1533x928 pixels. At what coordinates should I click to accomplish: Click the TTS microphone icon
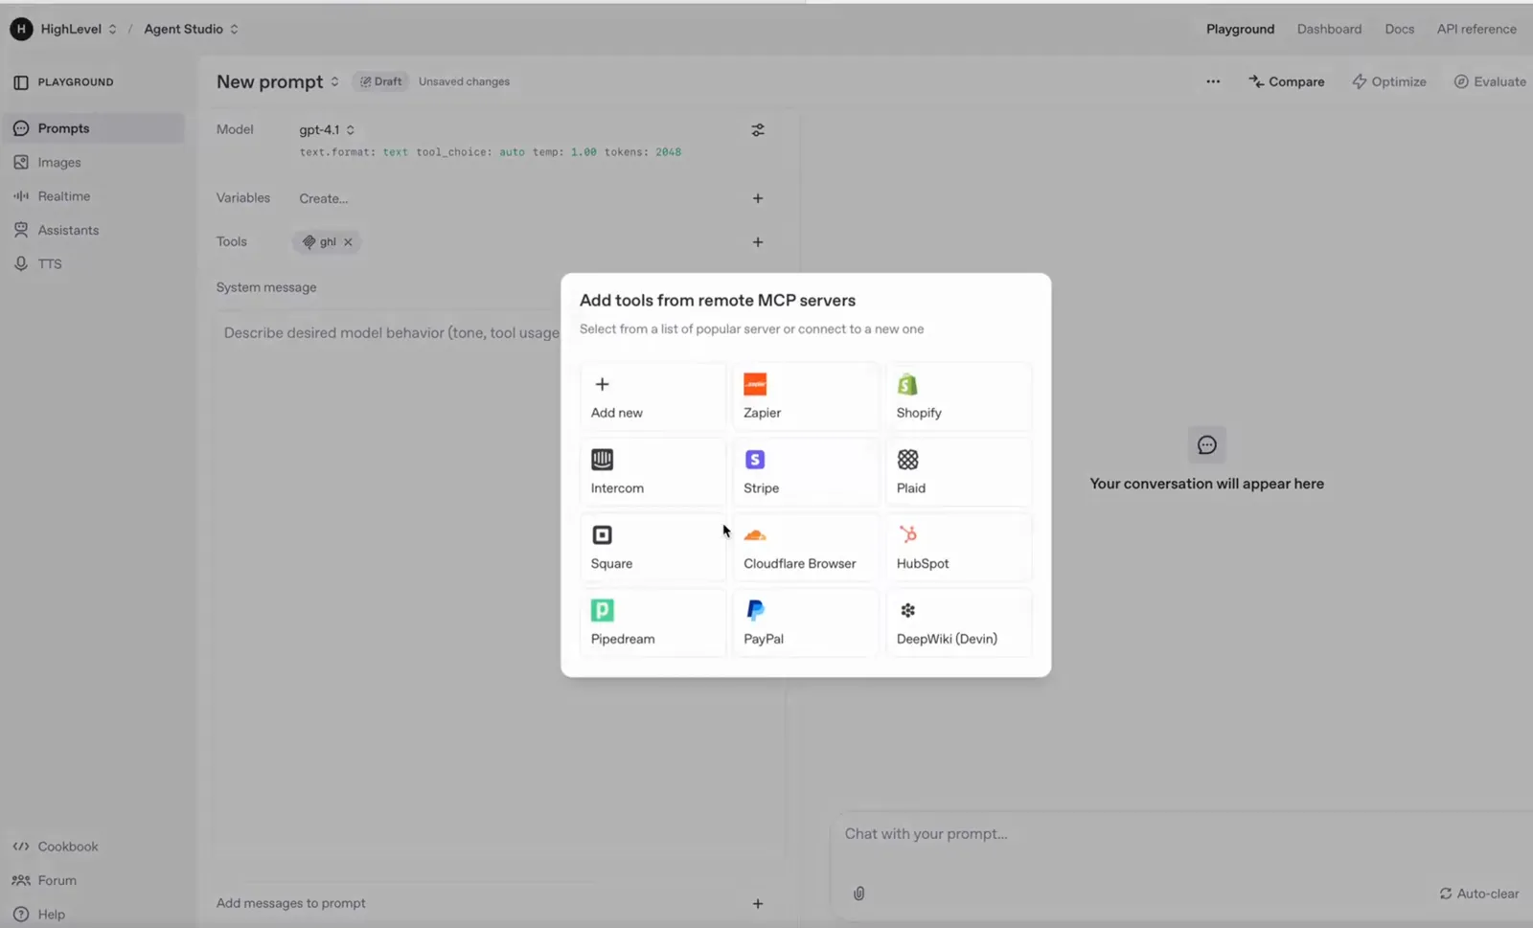(21, 264)
